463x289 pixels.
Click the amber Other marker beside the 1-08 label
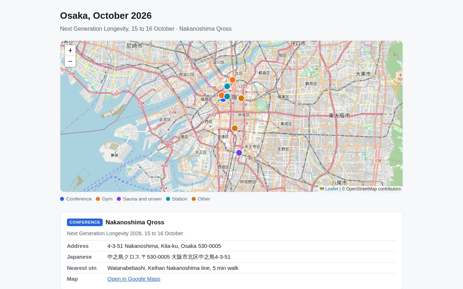tap(241, 98)
